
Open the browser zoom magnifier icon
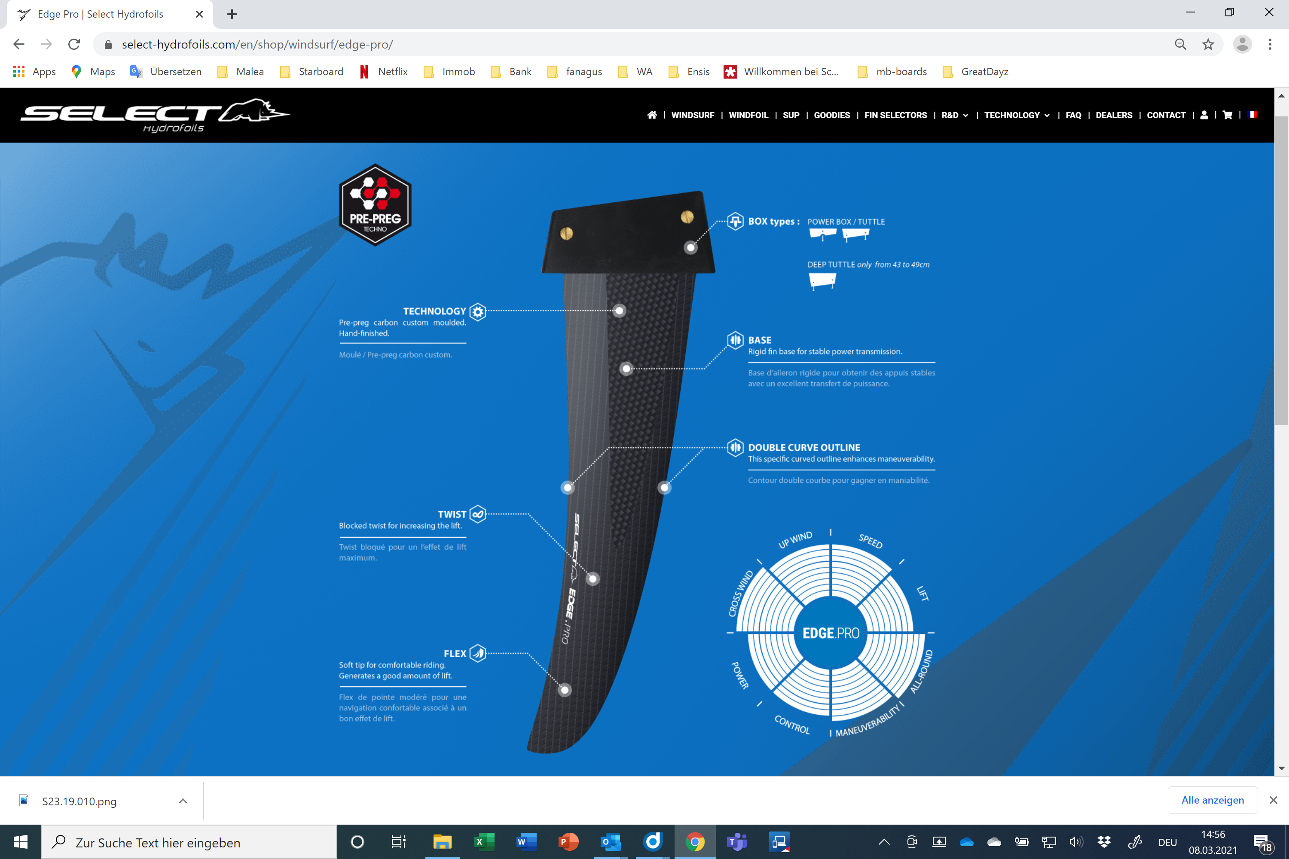click(1180, 44)
